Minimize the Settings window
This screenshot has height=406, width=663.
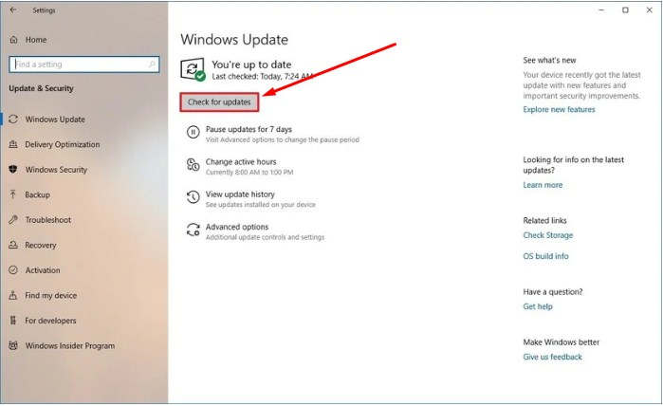click(601, 9)
